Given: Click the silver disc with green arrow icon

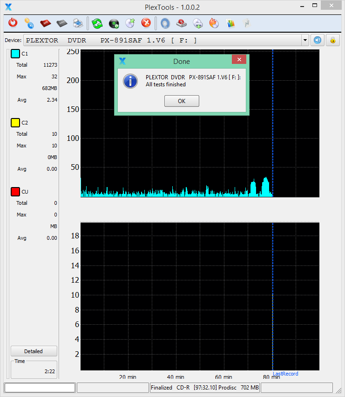Looking at the screenshot, I should pyautogui.click(x=130, y=23).
